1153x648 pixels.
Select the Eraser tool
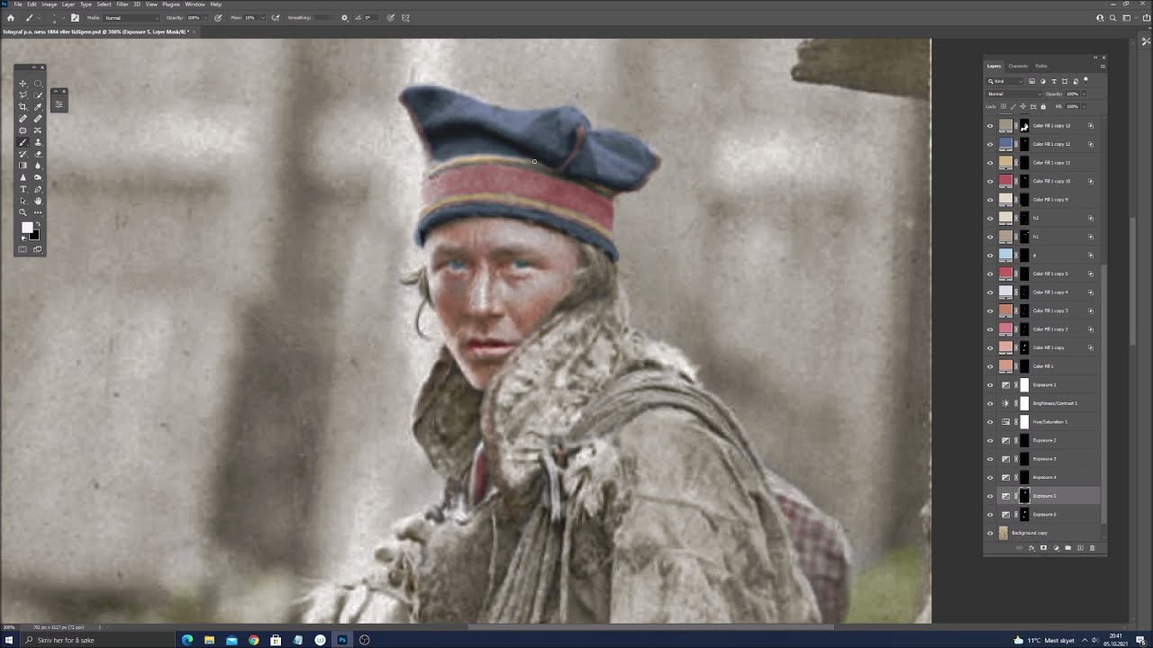pyautogui.click(x=38, y=154)
